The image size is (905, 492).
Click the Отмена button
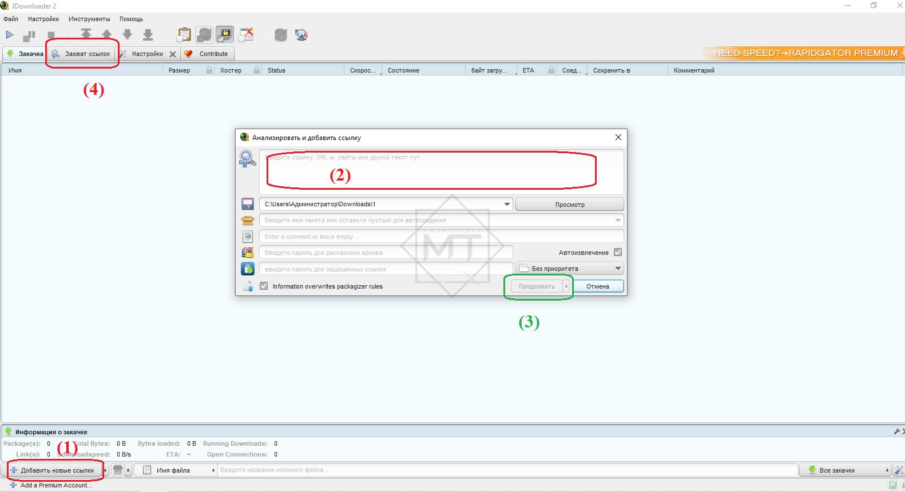[x=597, y=286]
